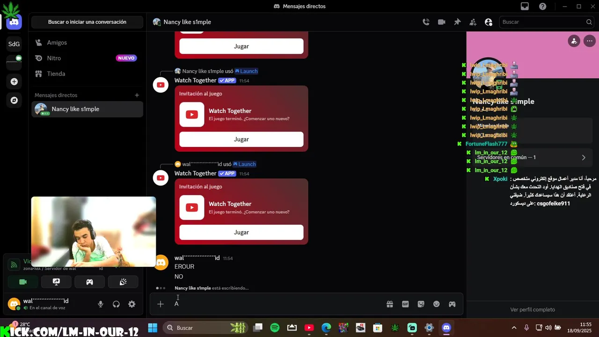Open the discover servers compass icon
This screenshot has width=599, height=337.
pos(14,100)
